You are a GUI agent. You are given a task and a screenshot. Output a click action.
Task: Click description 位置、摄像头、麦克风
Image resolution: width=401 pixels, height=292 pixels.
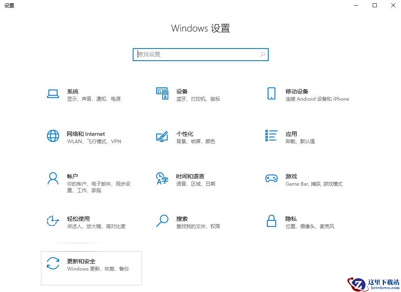coord(310,226)
